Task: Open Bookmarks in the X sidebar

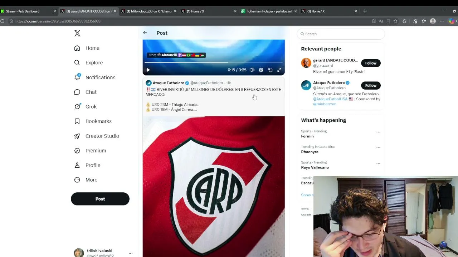Action: (93, 121)
